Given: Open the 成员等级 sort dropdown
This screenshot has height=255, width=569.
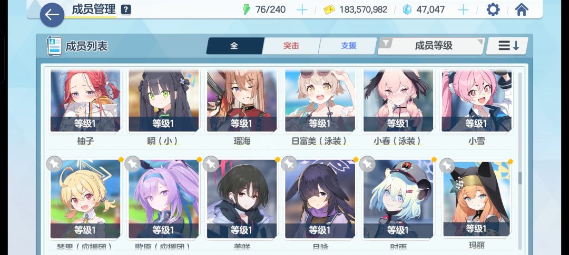Looking at the screenshot, I should tap(431, 46).
